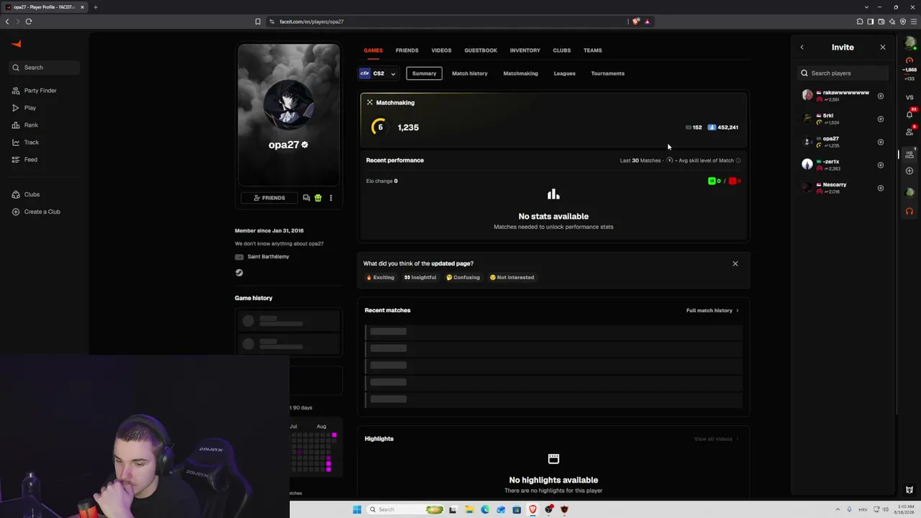Expand the CS2 game selector dropdown

[378, 73]
